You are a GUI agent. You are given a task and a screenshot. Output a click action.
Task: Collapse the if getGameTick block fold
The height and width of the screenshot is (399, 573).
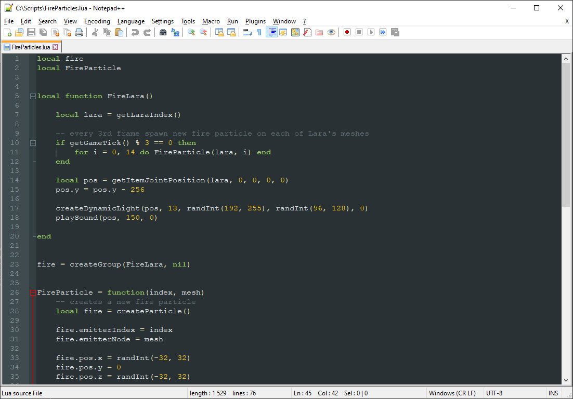tap(33, 143)
